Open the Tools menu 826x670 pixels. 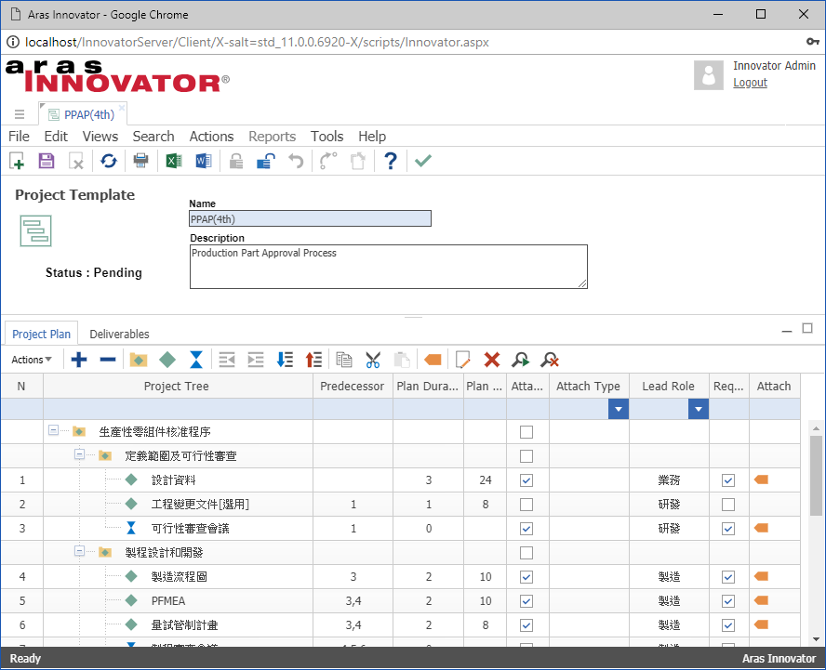tap(327, 136)
